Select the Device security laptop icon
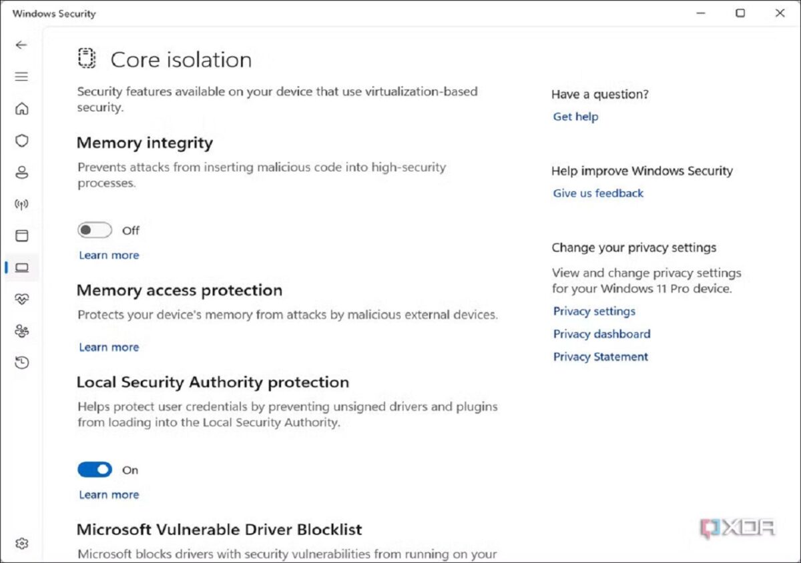Screen dimensions: 801x563 coord(22,267)
